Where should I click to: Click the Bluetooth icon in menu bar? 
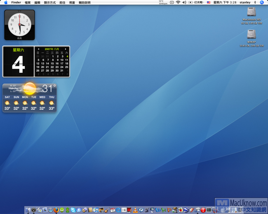[x=255, y=2]
